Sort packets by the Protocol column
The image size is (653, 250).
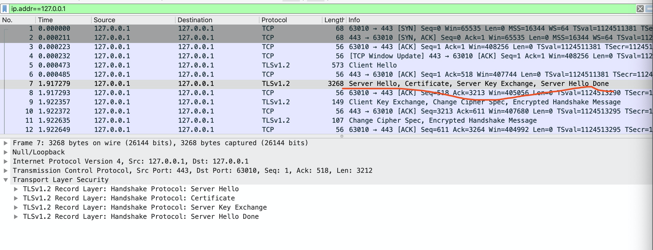(274, 20)
